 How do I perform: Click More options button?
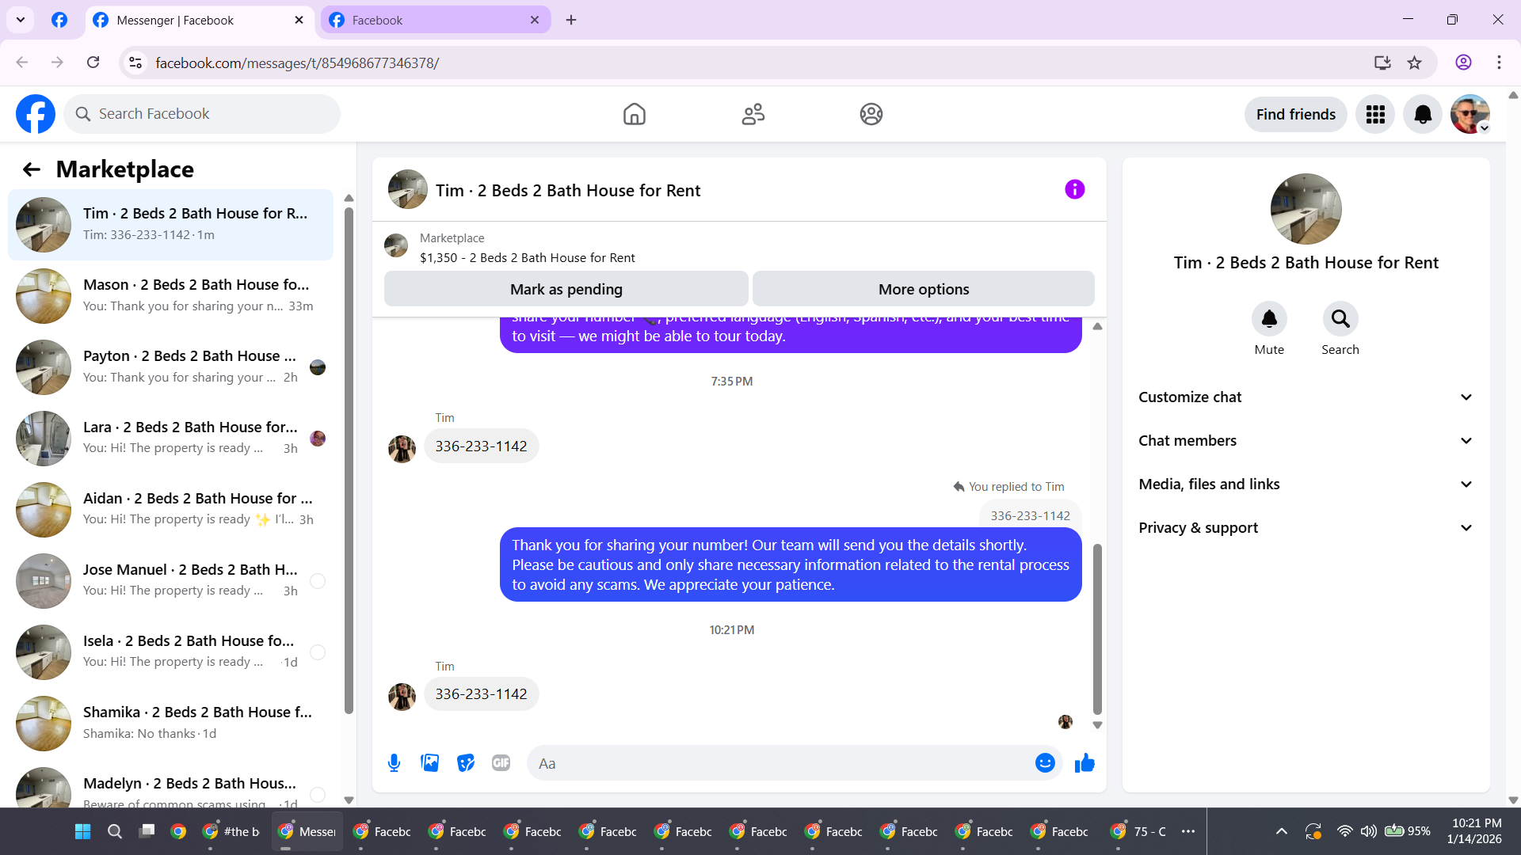[923, 290]
